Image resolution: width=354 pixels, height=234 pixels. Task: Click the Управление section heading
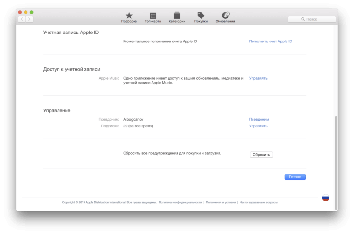tap(57, 110)
